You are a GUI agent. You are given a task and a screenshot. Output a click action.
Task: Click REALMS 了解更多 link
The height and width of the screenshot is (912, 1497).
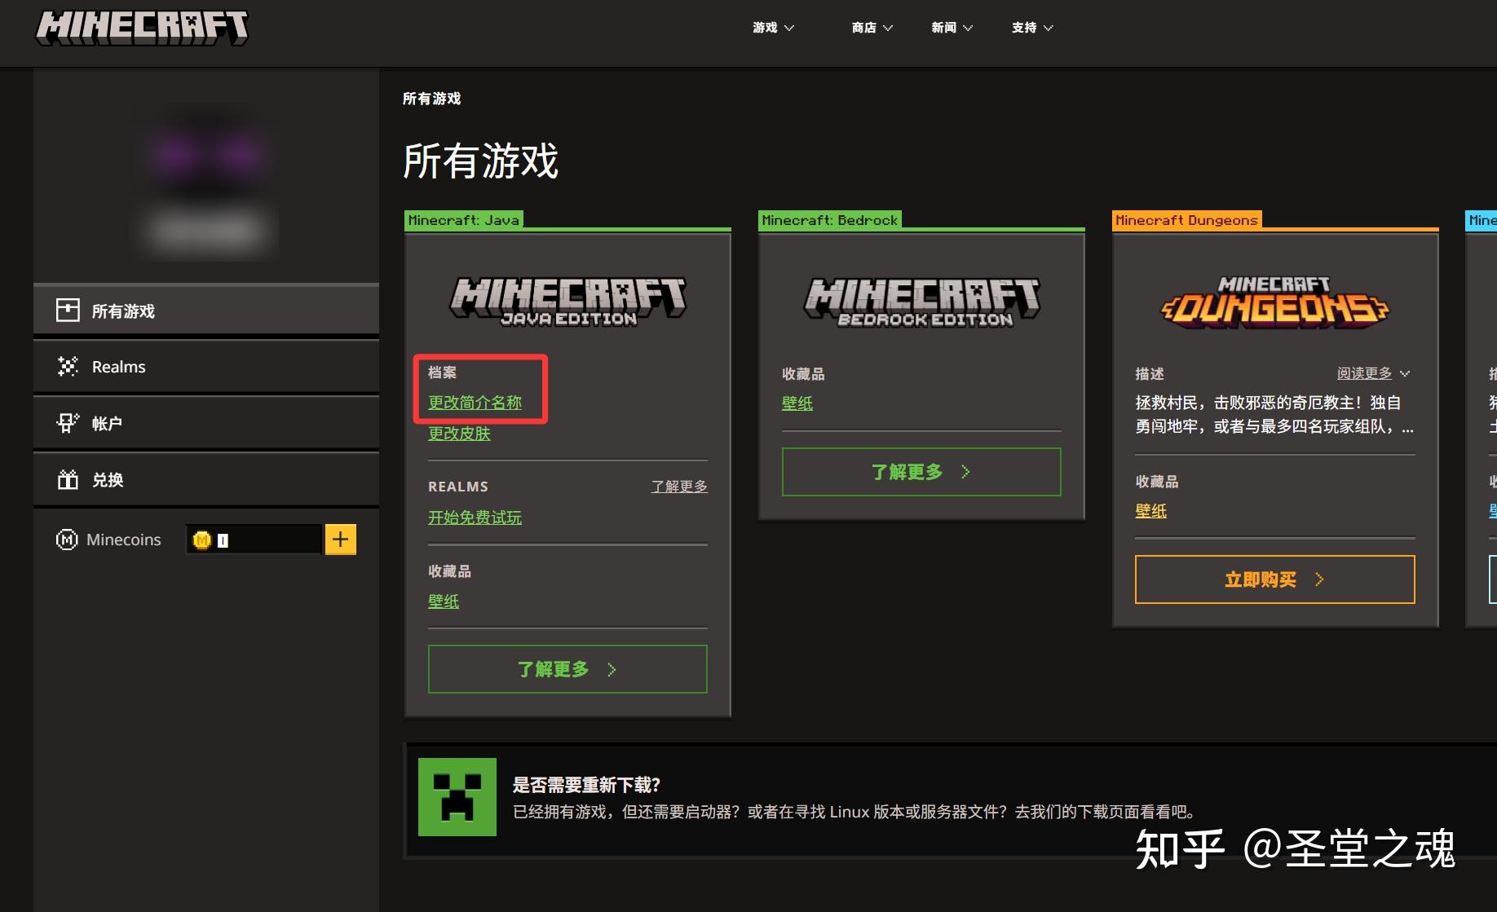point(679,487)
